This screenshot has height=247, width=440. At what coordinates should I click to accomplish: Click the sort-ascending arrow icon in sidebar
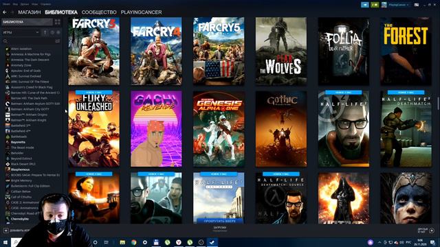(x=45, y=32)
